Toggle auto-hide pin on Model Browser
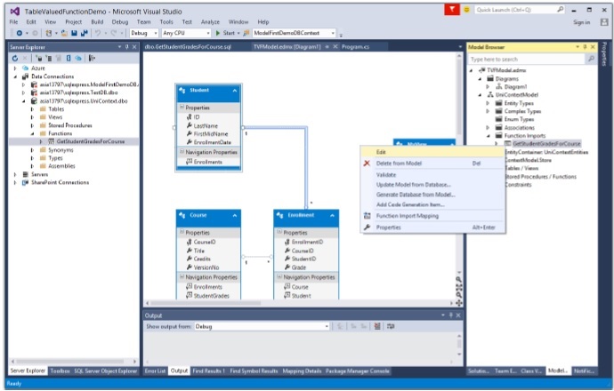Screen dimensions: 614x391 click(585, 47)
